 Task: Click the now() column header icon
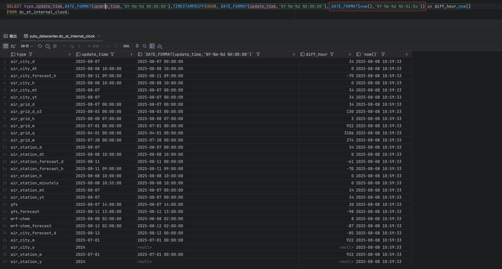coord(358,54)
